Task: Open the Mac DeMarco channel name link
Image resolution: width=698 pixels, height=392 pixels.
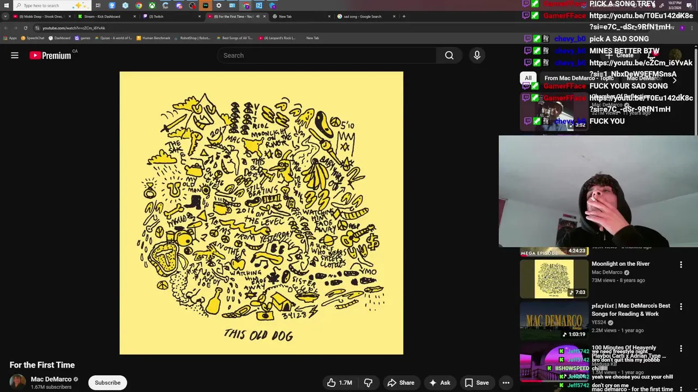Action: point(51,379)
